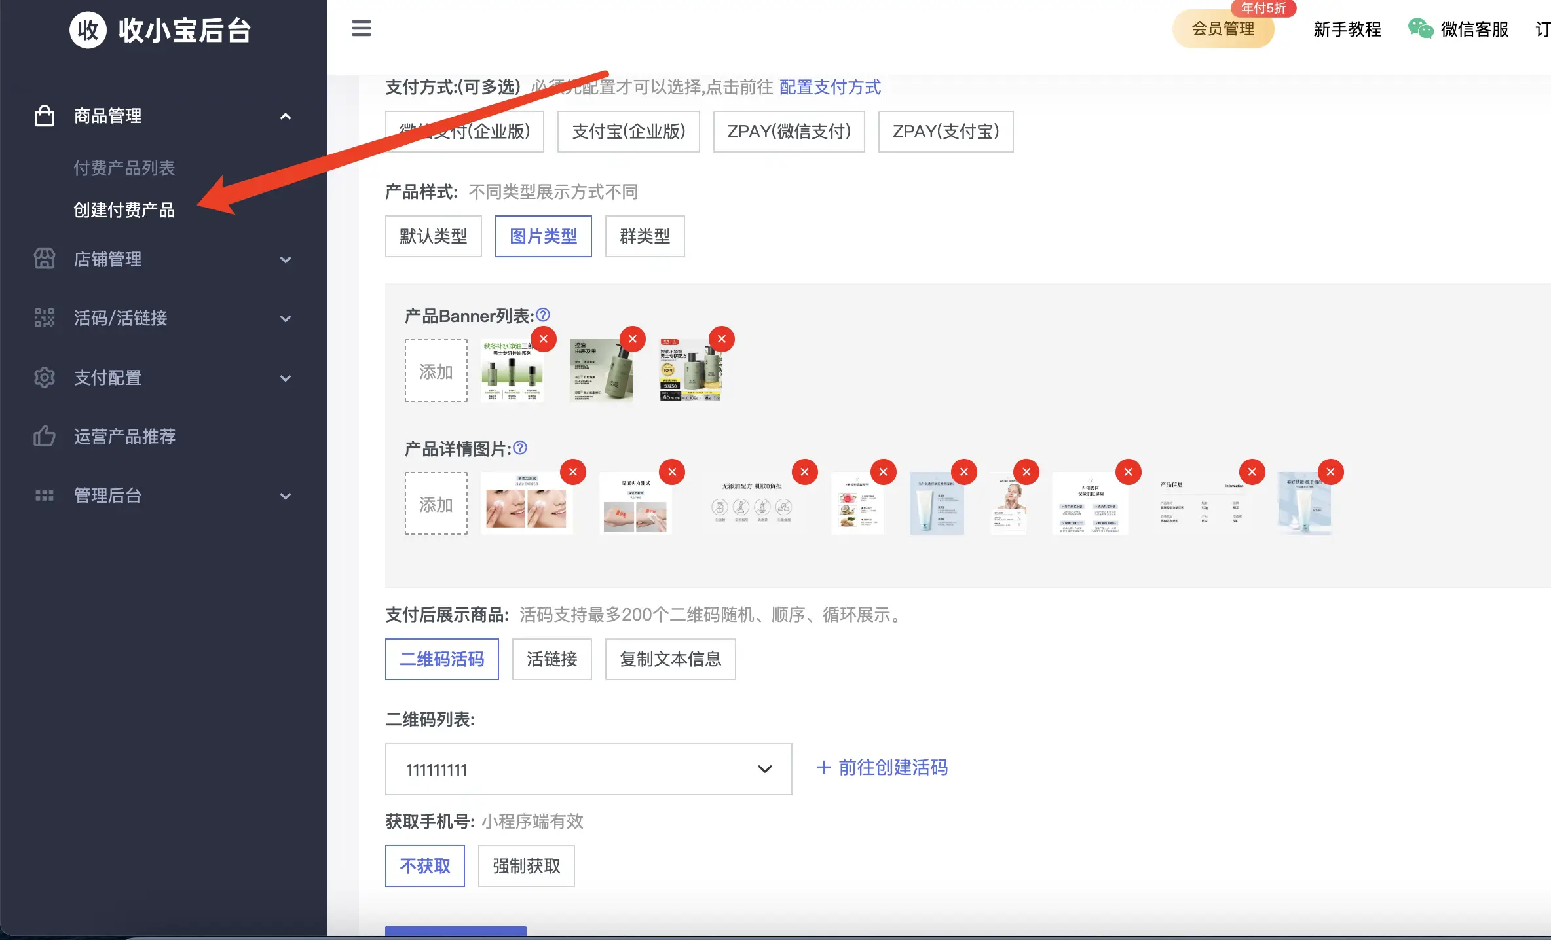Remove the first banner image via its X

click(544, 339)
